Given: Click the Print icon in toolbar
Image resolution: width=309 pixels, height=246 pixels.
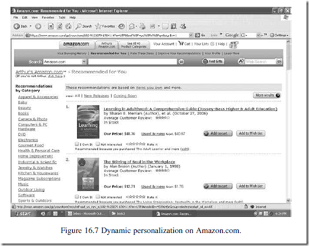Looking at the screenshot, I should pos(142,27).
